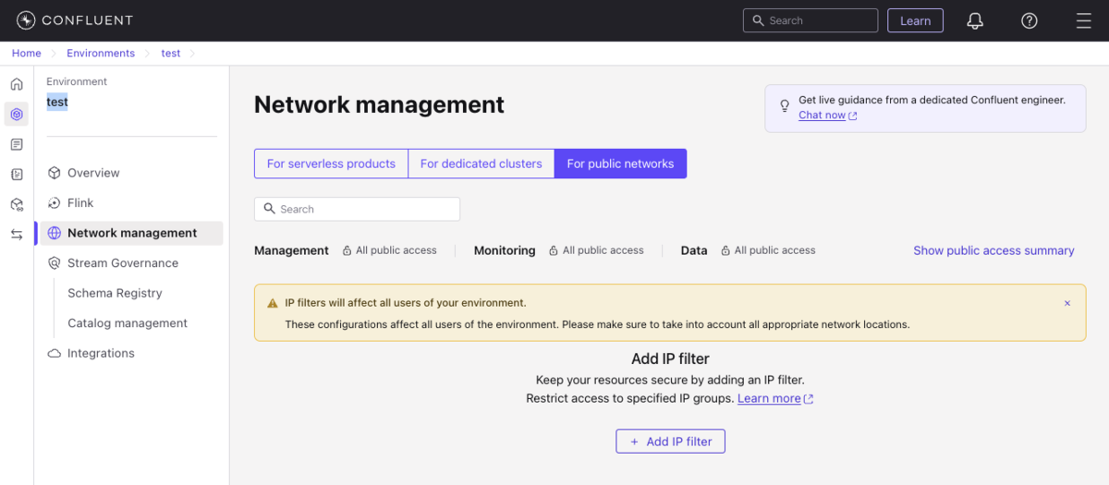1109x485 pixels.
Task: Click the Network management page heading
Action: (379, 104)
